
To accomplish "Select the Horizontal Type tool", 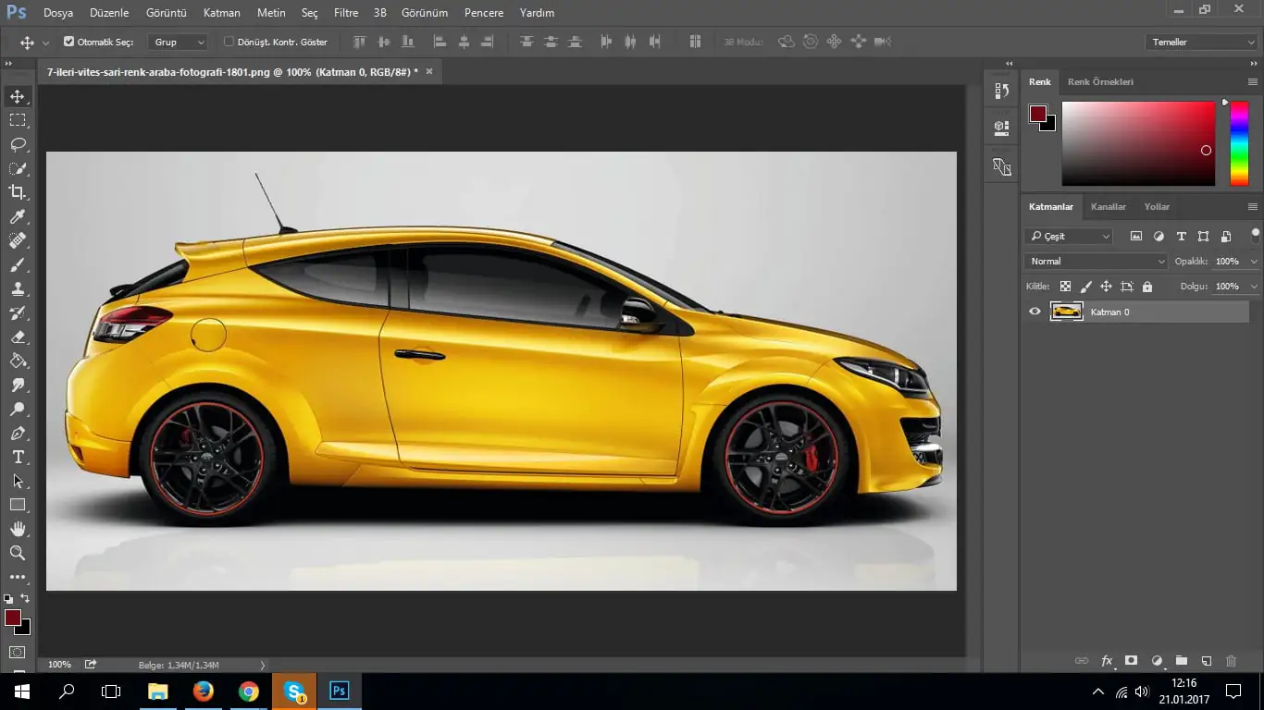I will 18,457.
